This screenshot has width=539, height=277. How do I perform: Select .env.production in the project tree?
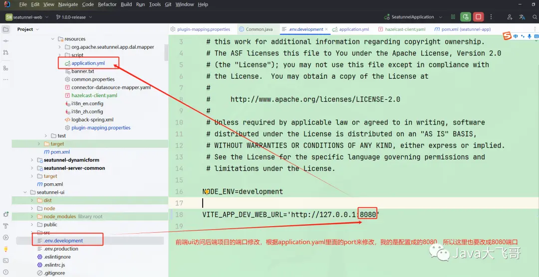(61, 249)
